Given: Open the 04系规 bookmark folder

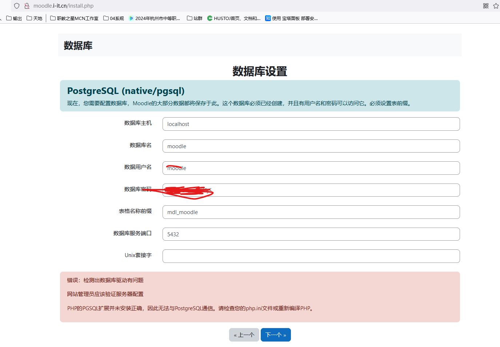Looking at the screenshot, I should coord(113,18).
